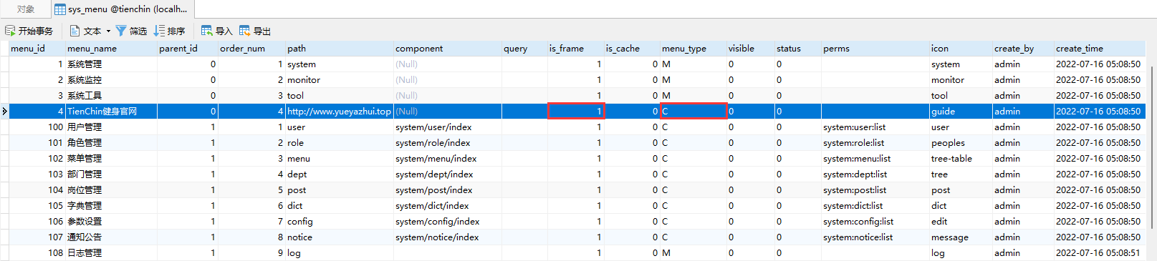Click the menu_id column header
Image resolution: width=1157 pixels, height=261 pixels.
(x=37, y=49)
